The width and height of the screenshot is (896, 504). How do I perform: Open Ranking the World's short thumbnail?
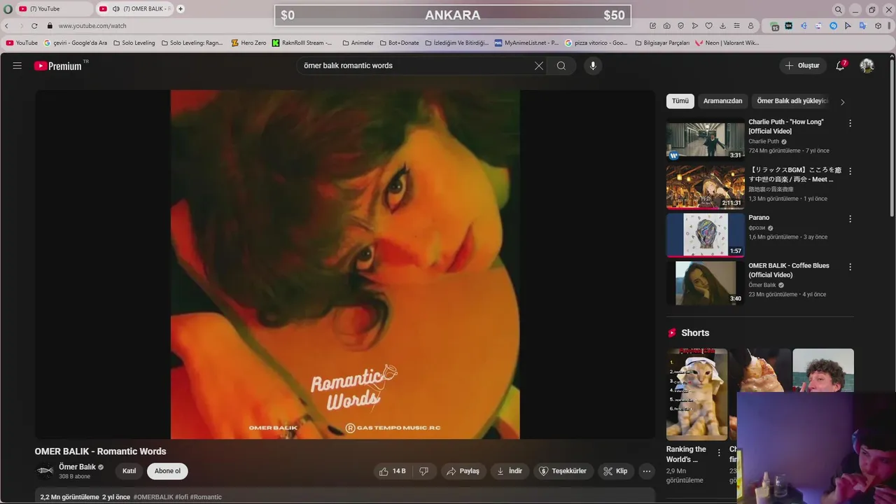click(696, 393)
